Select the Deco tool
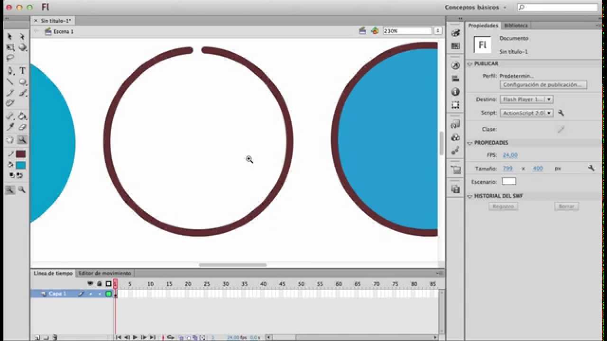 [9, 103]
